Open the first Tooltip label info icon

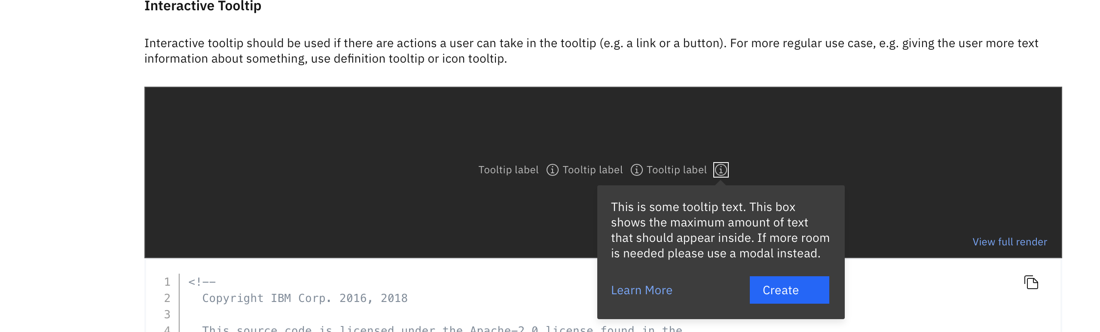pos(552,170)
